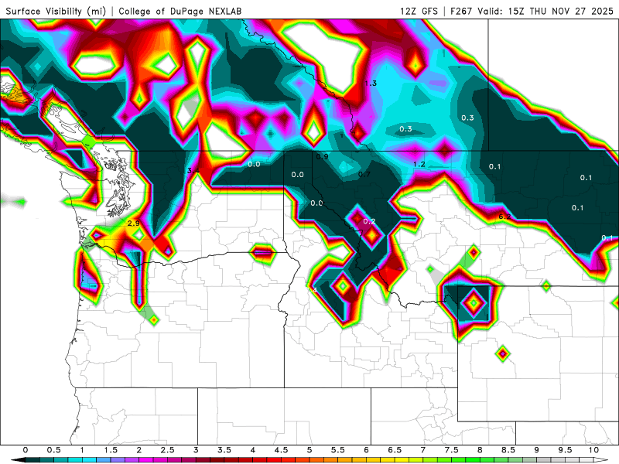Click the "1.2" visibility value on map
The image size is (619, 464).
pyautogui.click(x=419, y=165)
